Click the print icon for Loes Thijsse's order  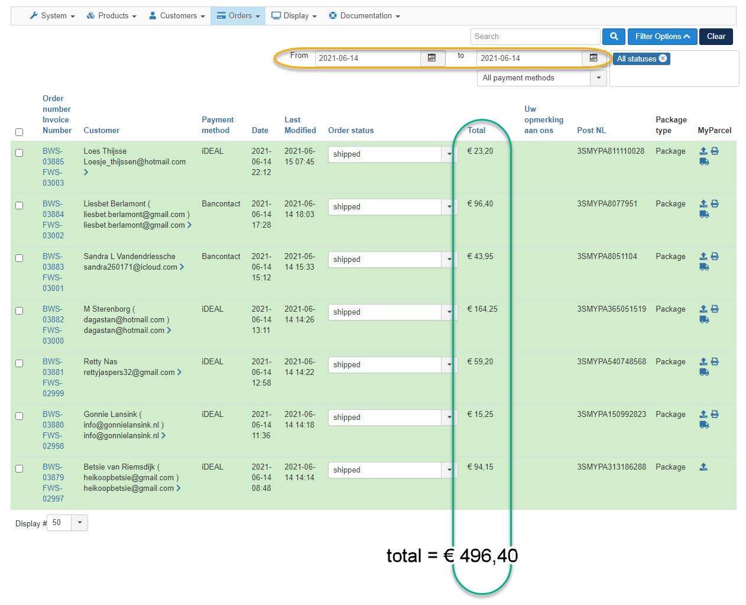[x=715, y=151]
